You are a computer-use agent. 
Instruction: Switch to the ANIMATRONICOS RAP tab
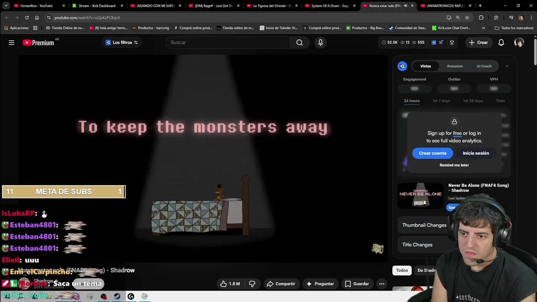click(x=446, y=6)
